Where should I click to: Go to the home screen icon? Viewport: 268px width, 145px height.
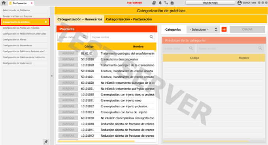4,3
